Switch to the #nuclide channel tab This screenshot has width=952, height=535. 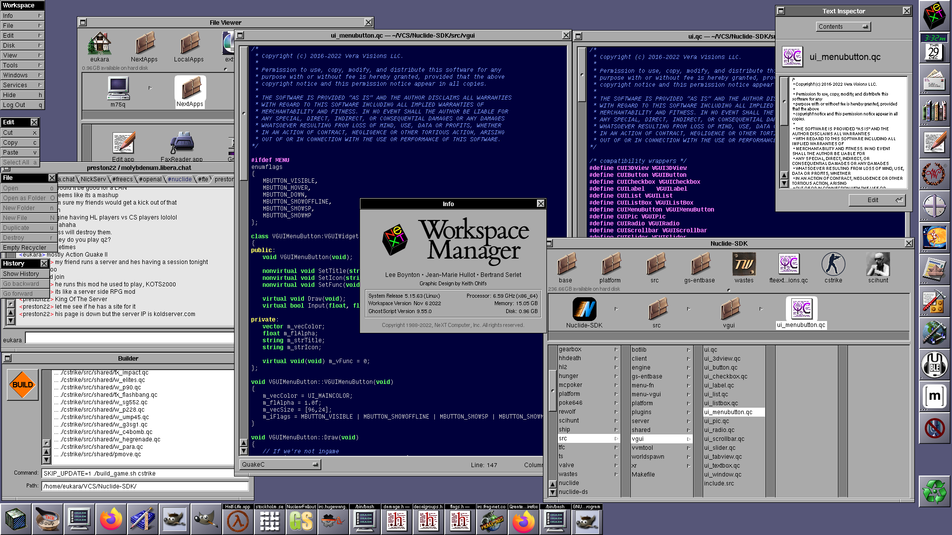(x=179, y=179)
